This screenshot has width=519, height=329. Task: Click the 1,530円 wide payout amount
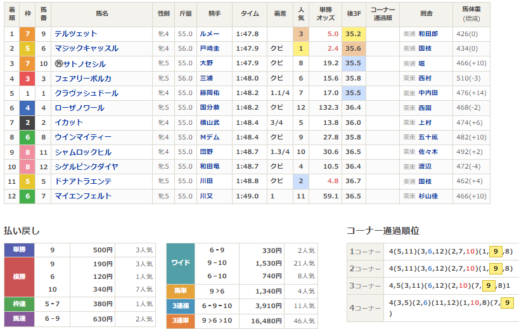tap(269, 264)
